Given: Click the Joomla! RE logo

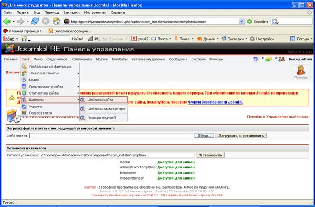Looking at the screenshot, I should click(32, 49).
